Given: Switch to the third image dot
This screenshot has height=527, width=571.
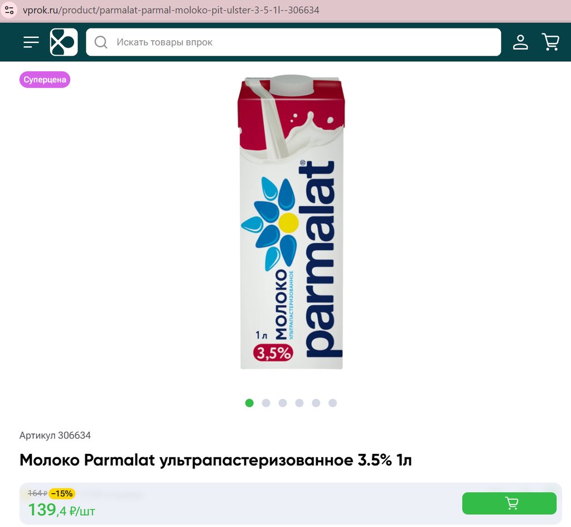Looking at the screenshot, I should click(283, 403).
